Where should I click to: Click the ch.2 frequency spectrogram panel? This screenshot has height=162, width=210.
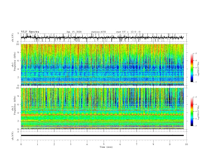click(x=102, y=109)
